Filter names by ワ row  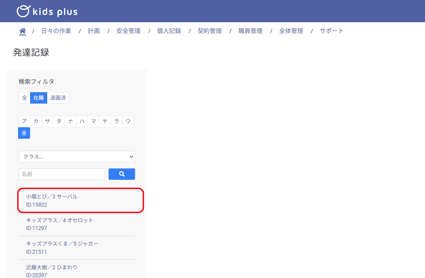click(128, 121)
